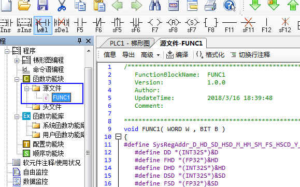300x187 pixels.
Task: Click the floppy disk Save icon
Action: click(42, 5)
